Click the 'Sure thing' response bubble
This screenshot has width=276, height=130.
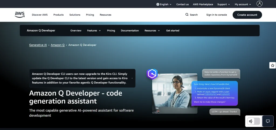coord(214,93)
